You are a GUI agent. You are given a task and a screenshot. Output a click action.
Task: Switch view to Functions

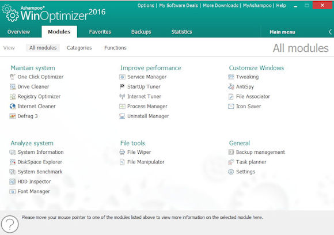pyautogui.click(x=115, y=48)
